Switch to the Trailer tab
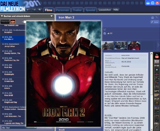The height and width of the screenshot is (131, 160). coord(77,10)
